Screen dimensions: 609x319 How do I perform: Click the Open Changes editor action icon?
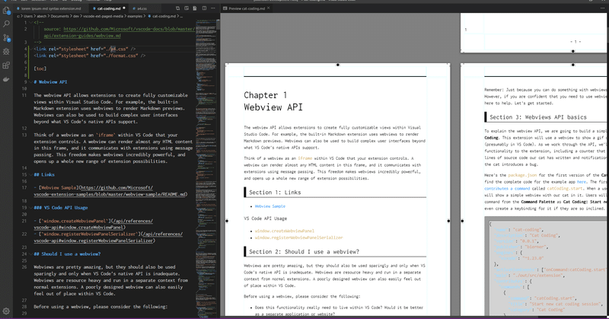[x=177, y=8]
